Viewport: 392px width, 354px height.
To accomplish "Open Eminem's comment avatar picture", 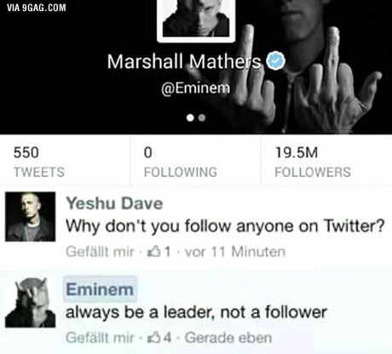I will click(30, 303).
